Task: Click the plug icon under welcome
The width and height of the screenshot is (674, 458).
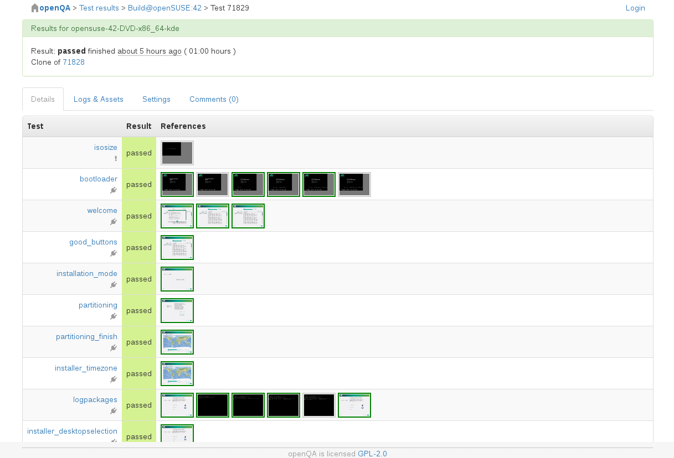Action: (114, 222)
